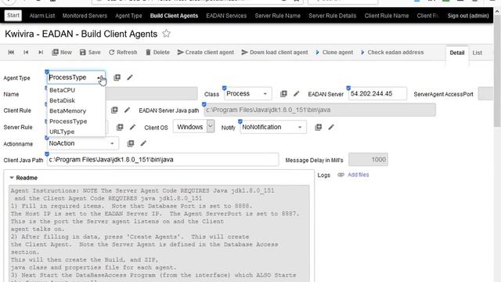Click the Readme text area
Image resolution: width=501 pixels, height=282 pixels.
point(159,233)
